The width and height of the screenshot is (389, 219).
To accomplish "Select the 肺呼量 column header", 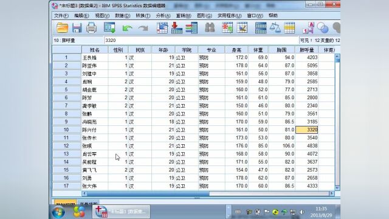I will tap(307, 50).
